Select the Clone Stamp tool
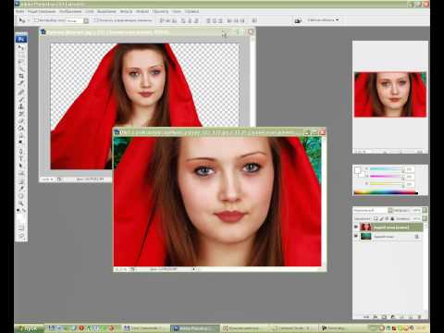The image size is (444, 333). click(x=21, y=106)
